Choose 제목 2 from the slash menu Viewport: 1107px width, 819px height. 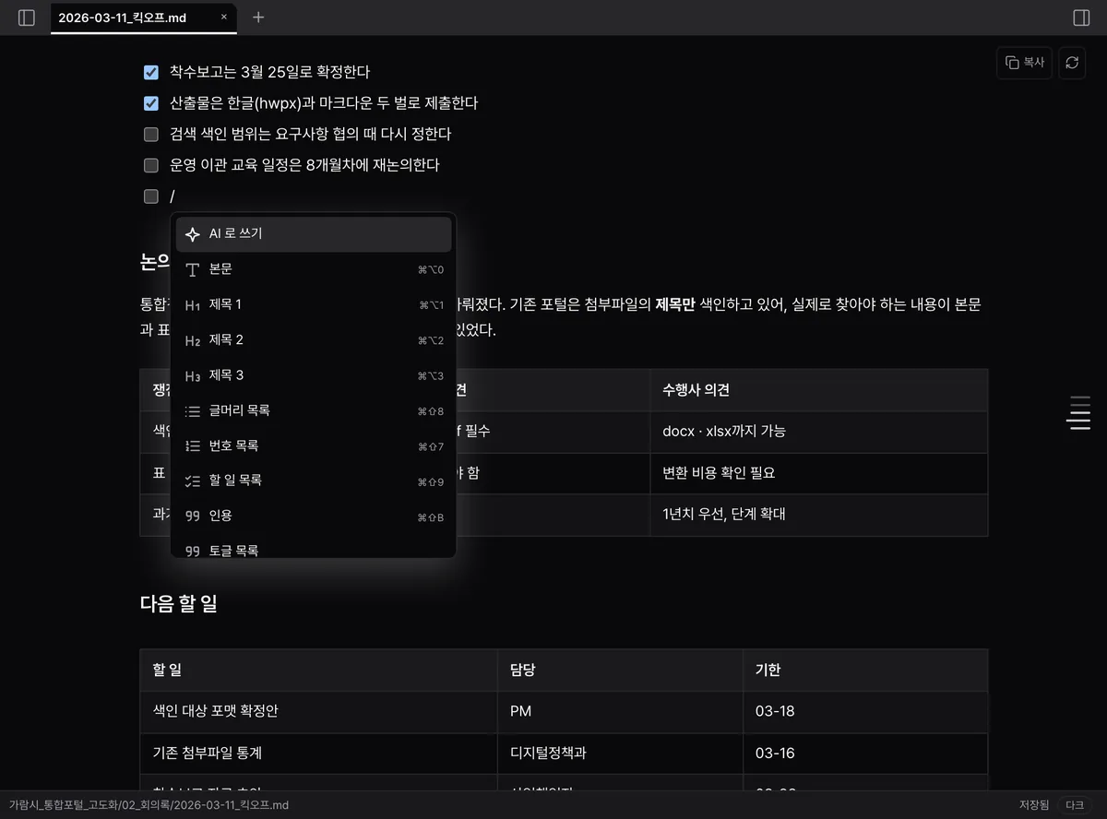click(314, 340)
